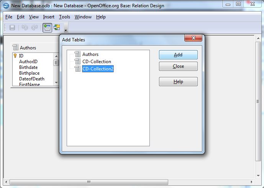Open the Insert menu
This screenshot has height=188, width=264.
coord(49,17)
